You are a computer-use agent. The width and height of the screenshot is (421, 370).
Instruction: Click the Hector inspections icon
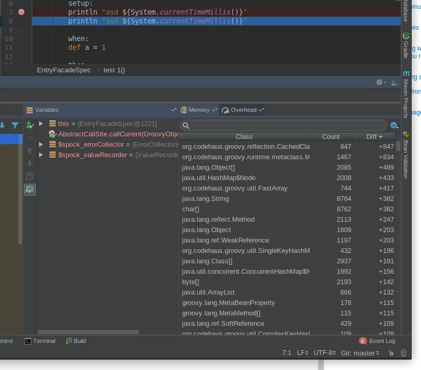tap(403, 353)
